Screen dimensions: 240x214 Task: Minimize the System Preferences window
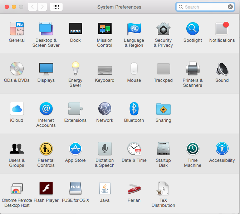tap(14, 7)
